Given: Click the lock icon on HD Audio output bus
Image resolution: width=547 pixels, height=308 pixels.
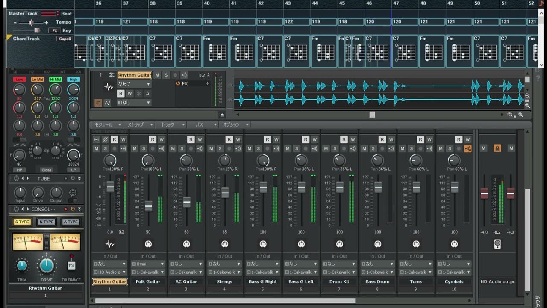Looking at the screenshot, I should 497,148.
